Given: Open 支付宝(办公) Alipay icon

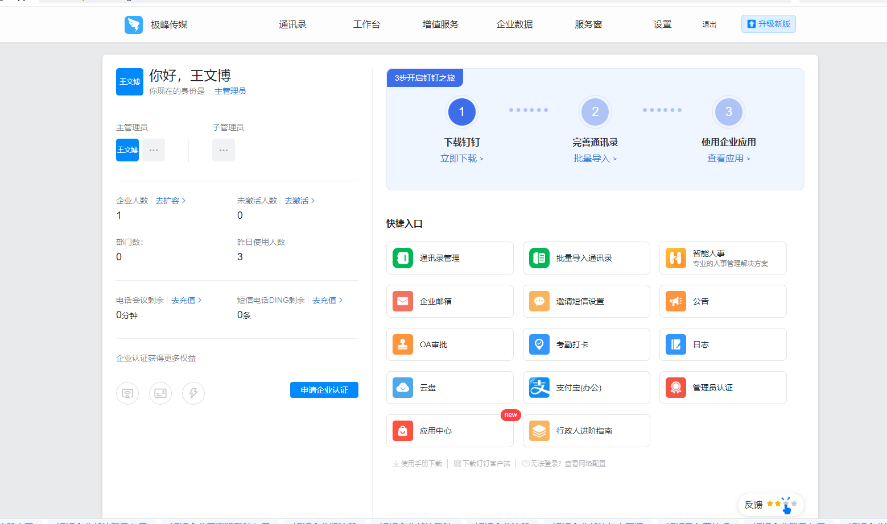Looking at the screenshot, I should pos(539,388).
